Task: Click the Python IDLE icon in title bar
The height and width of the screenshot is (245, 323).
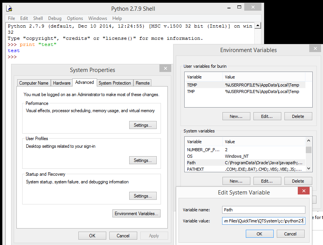Action: click(10, 8)
